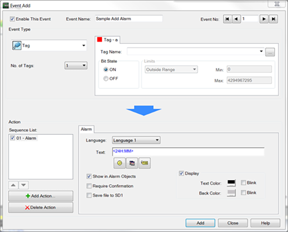
Task: Select 01 - Alarm in sequence list
Action: point(26,138)
